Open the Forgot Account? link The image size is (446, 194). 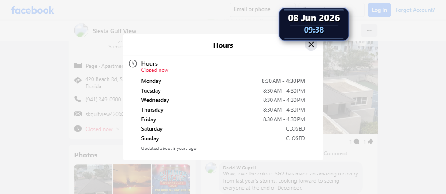415,10
